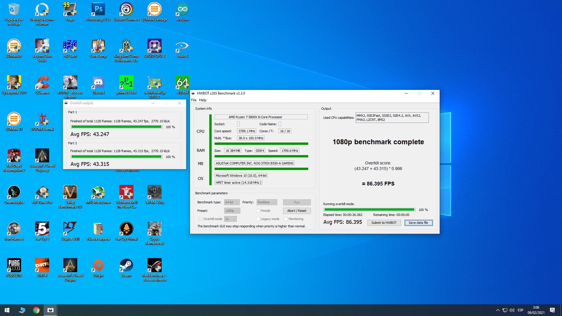Click the Run benchmark button
562x316 pixels.
coord(297,202)
